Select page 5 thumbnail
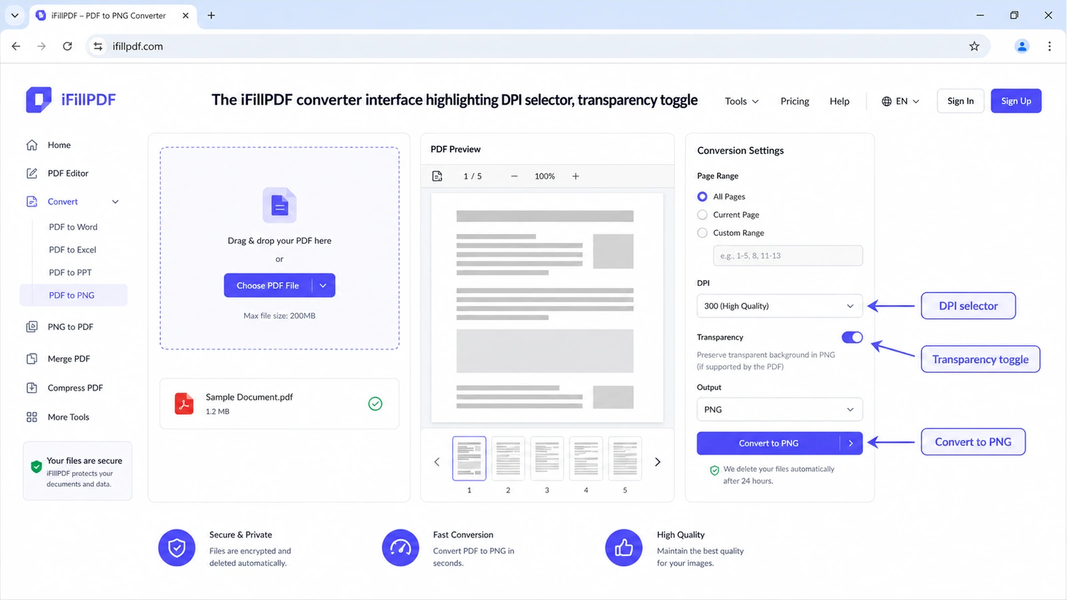The image size is (1067, 600). point(625,459)
